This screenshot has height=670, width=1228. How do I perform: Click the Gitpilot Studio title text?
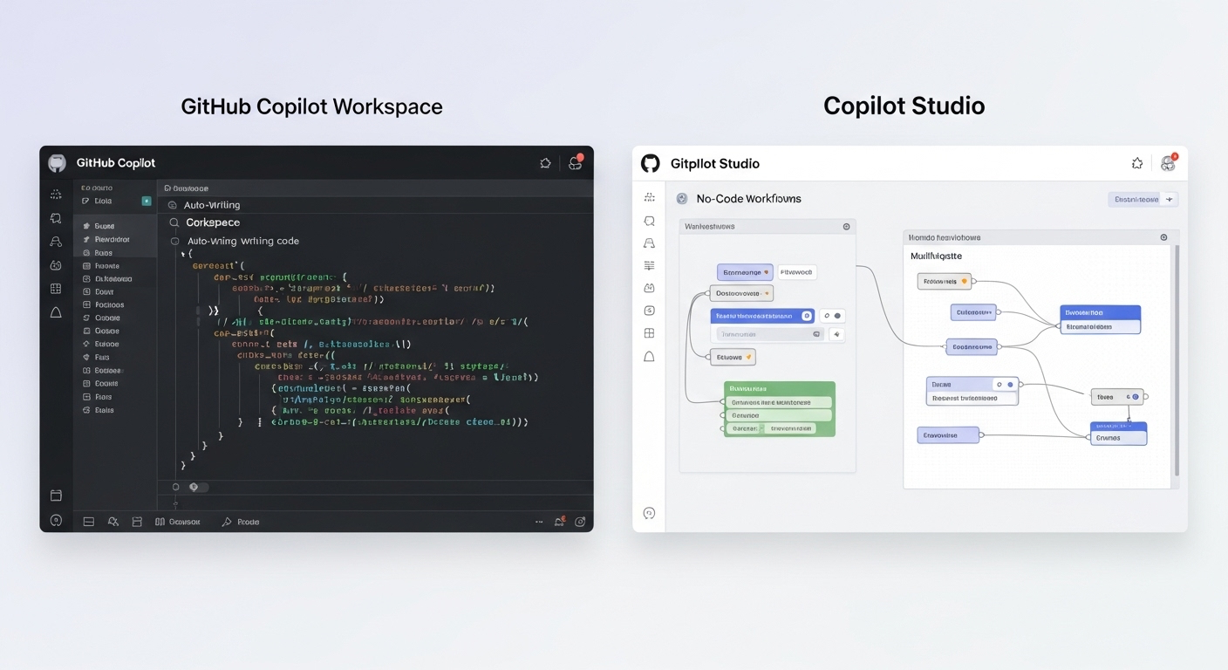(715, 163)
